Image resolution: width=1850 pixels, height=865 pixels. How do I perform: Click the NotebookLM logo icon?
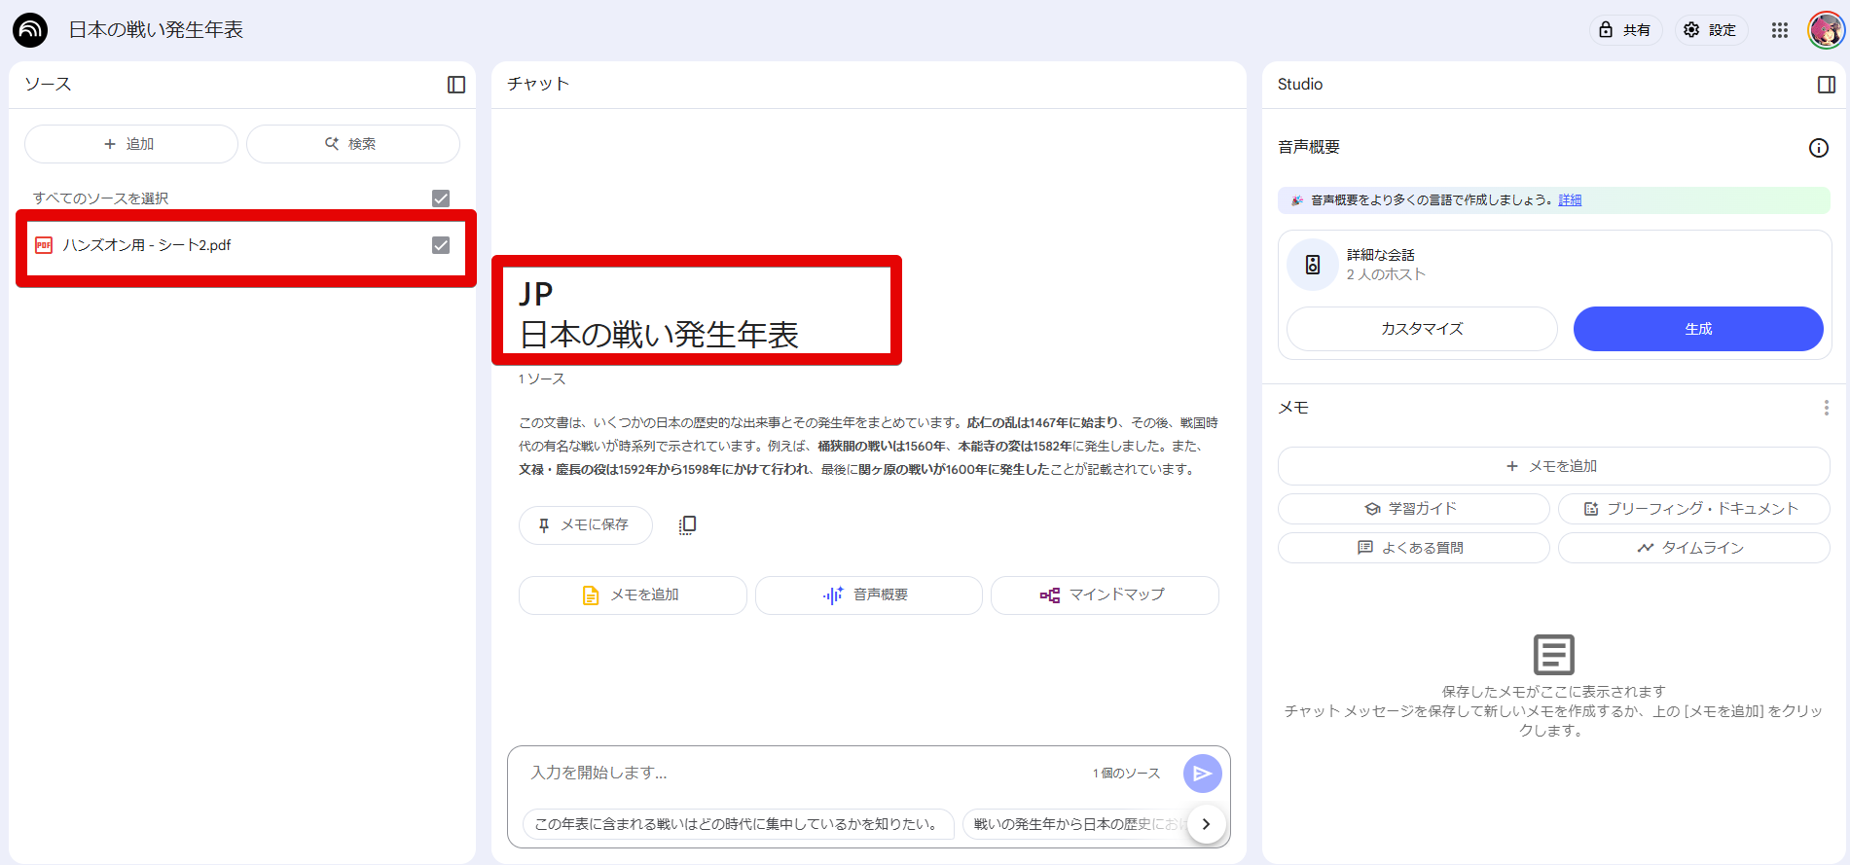click(x=30, y=30)
